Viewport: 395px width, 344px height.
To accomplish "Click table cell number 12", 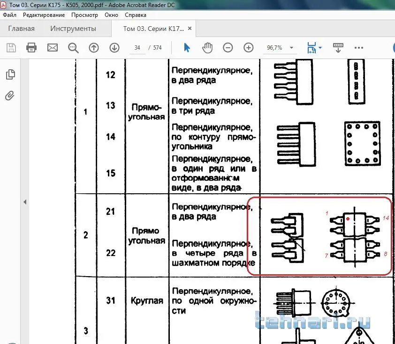I will 111,74.
